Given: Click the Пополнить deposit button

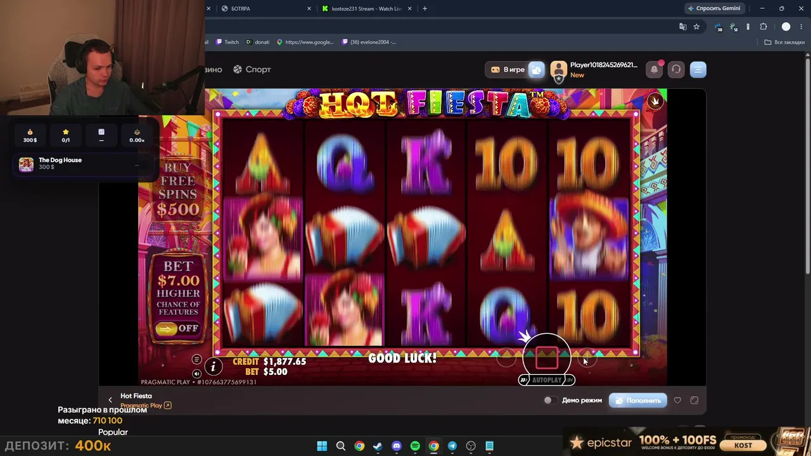Looking at the screenshot, I should (638, 400).
